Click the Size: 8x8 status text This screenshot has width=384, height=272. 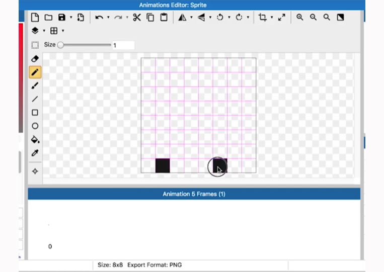pyautogui.click(x=110, y=265)
